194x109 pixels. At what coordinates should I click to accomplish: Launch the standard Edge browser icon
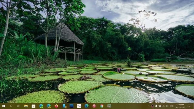pyautogui.click(x=86, y=106)
